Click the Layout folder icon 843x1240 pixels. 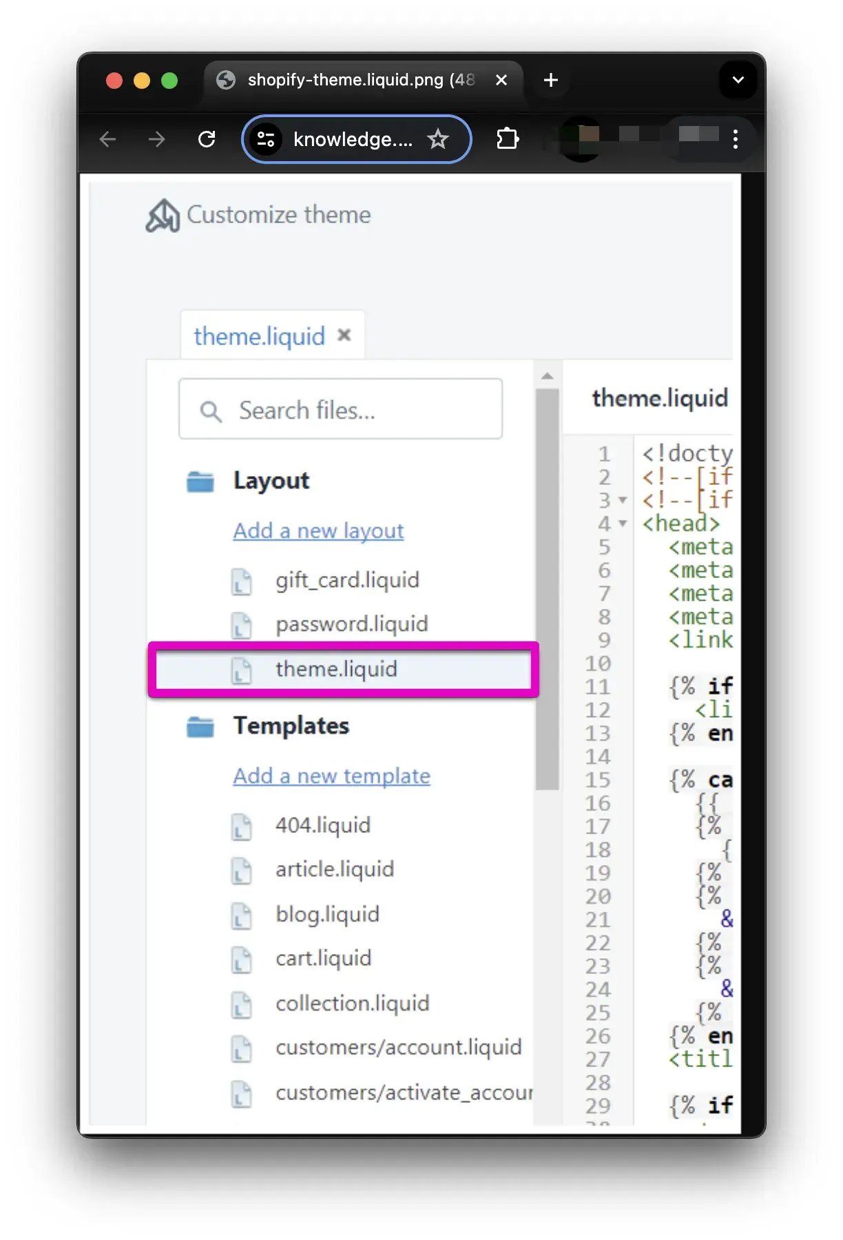click(200, 482)
